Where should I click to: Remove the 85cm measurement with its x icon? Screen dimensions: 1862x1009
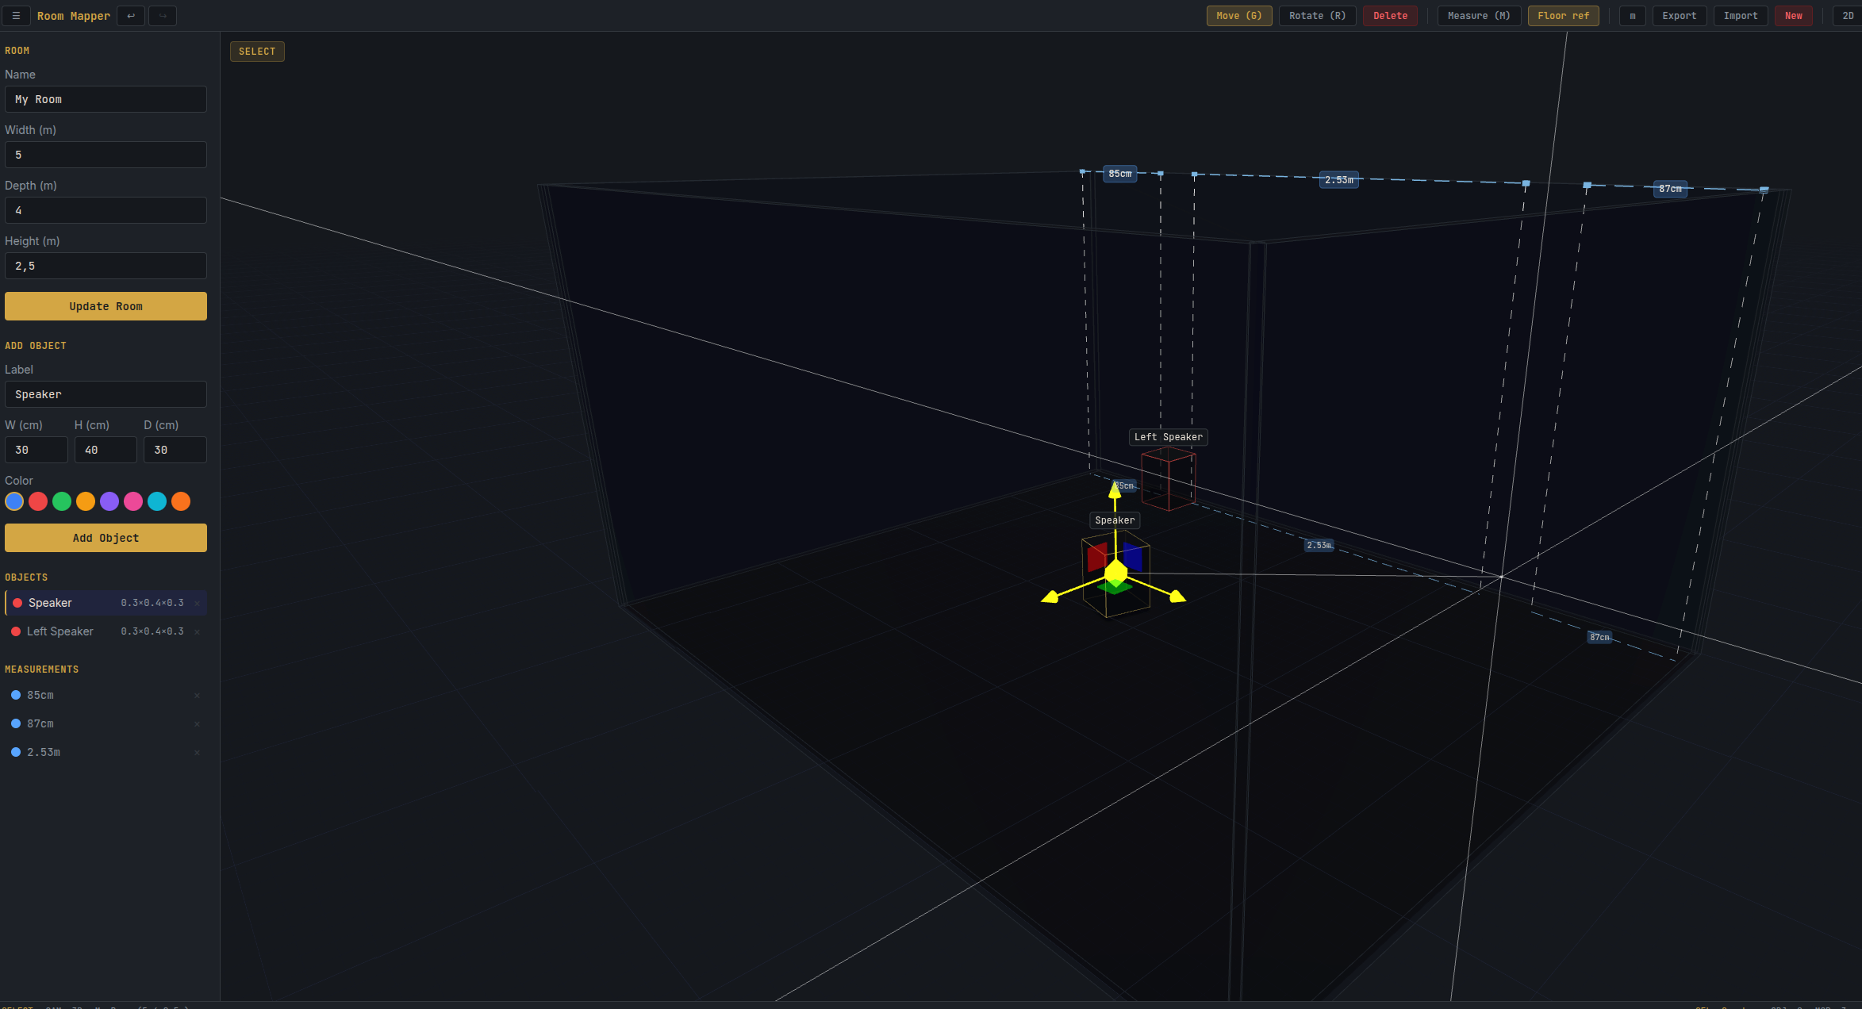click(197, 696)
